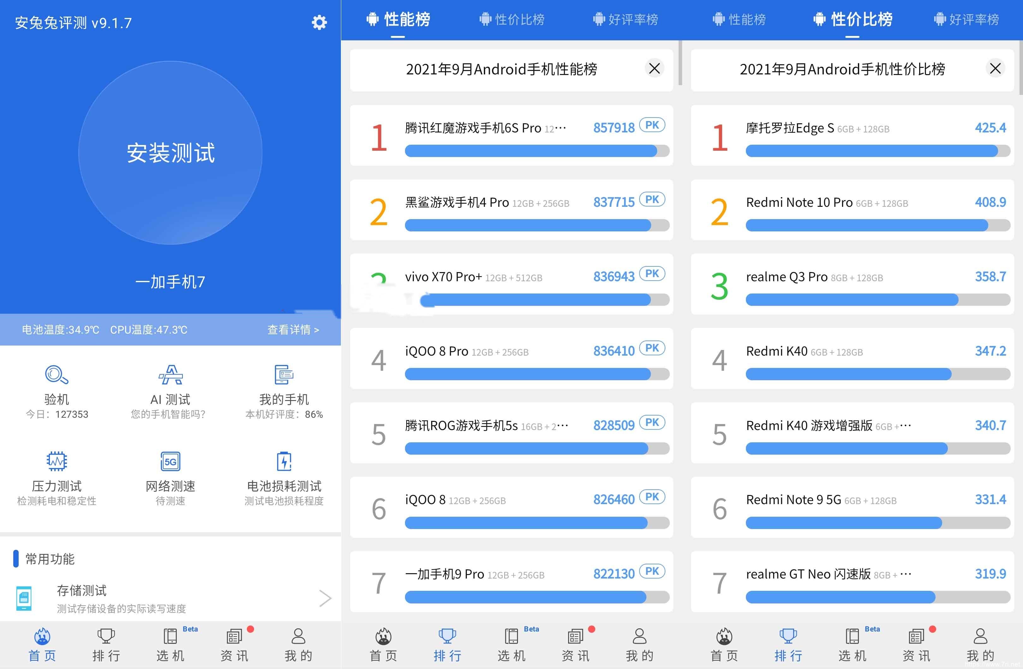Image resolution: width=1023 pixels, height=669 pixels.
Task: Start 压力测试 stress test icon
Action: point(57,461)
